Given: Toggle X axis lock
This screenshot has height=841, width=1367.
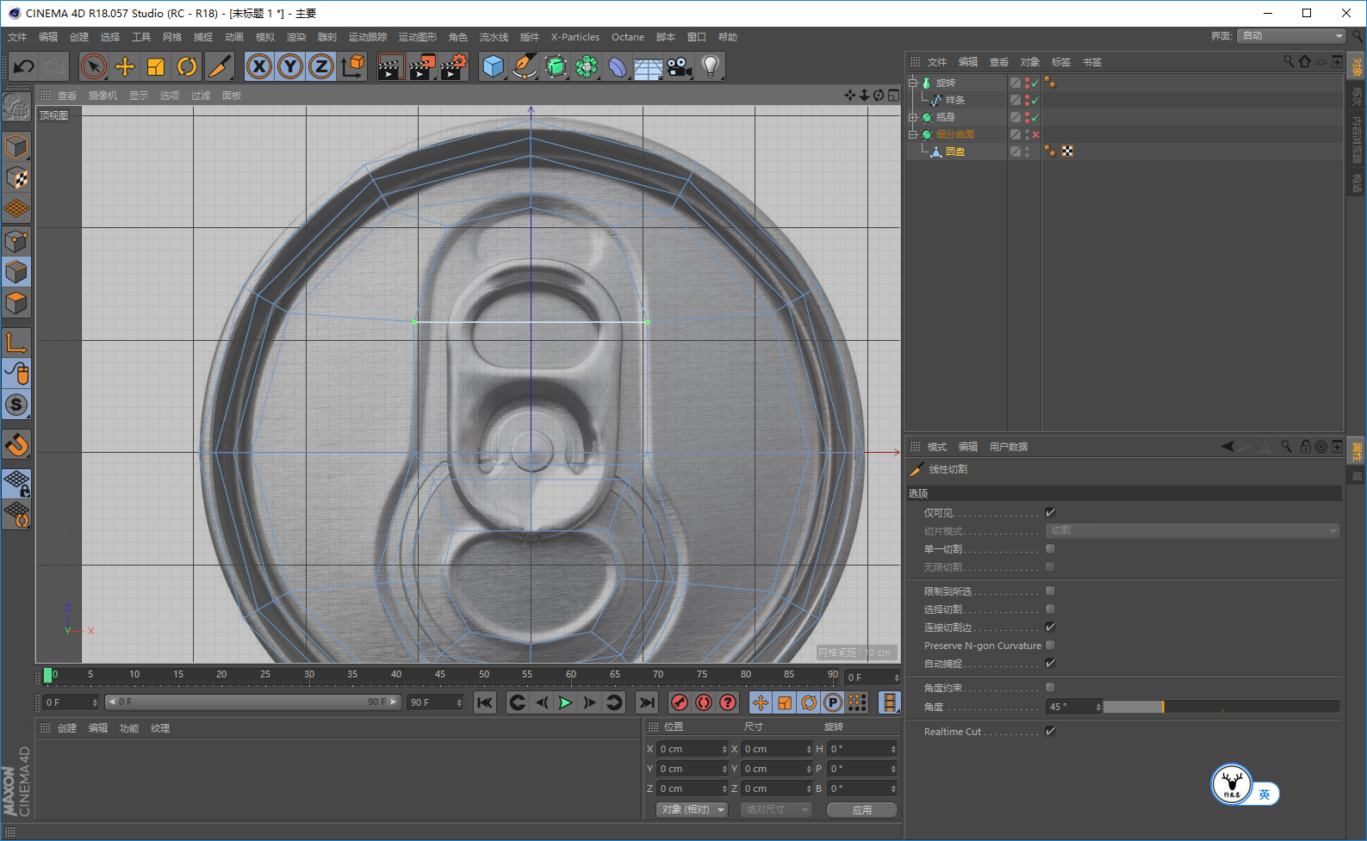Looking at the screenshot, I should [x=259, y=66].
